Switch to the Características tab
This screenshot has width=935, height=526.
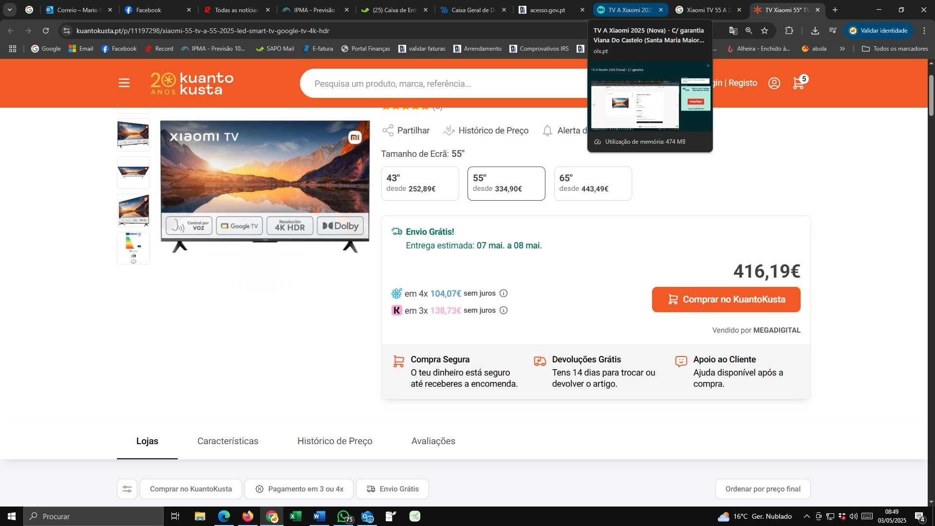(x=228, y=441)
